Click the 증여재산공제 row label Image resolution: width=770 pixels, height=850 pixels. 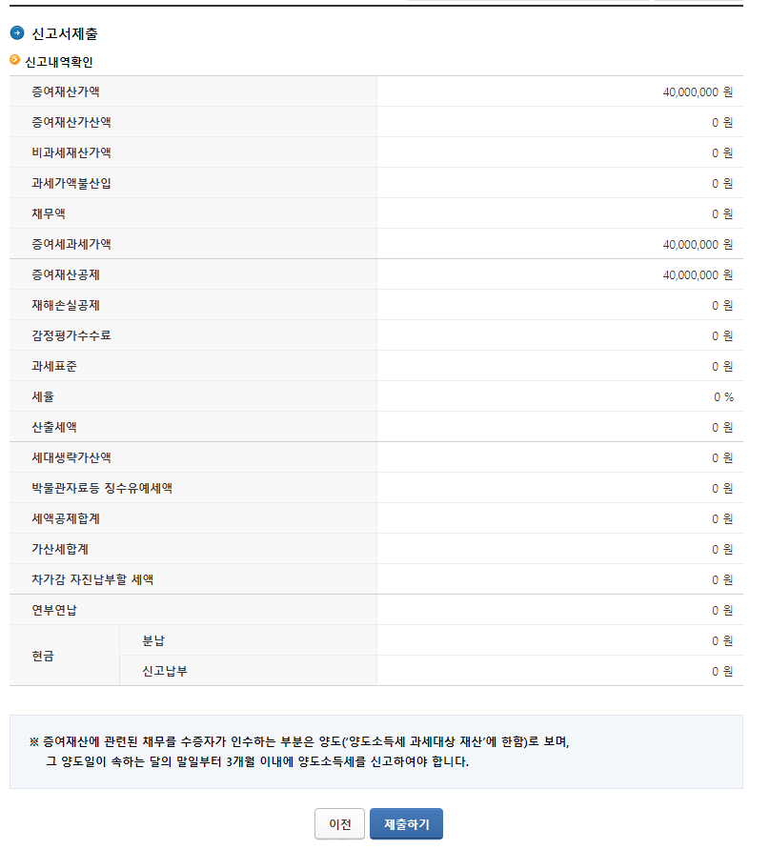[66, 274]
